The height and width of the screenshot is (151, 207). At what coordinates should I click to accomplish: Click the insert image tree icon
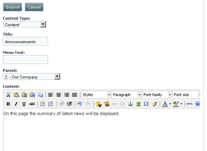pyautogui.click(x=138, y=104)
